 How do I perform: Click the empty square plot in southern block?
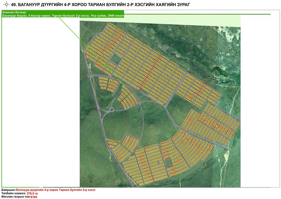point(169,161)
